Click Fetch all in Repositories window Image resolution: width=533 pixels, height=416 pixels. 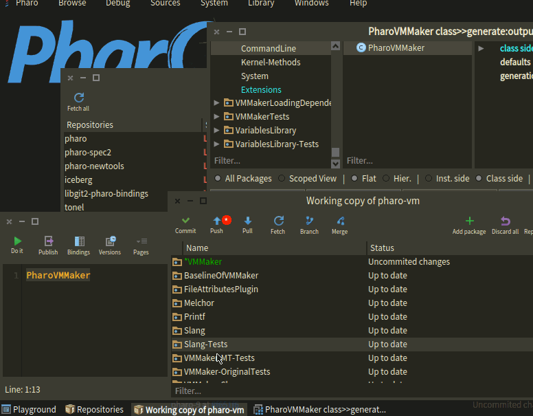(79, 98)
